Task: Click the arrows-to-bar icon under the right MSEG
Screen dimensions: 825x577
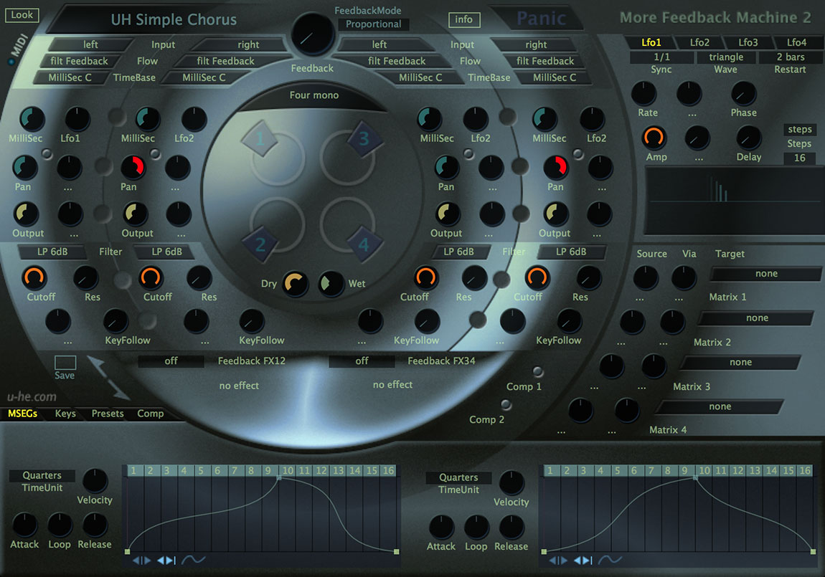Action: click(x=583, y=561)
